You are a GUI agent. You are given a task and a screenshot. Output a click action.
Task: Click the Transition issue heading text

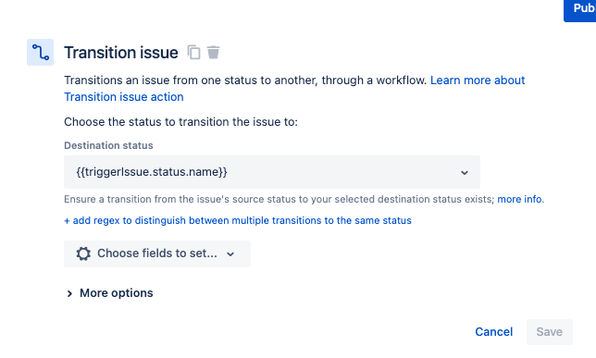[121, 53]
